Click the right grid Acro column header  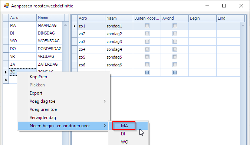[x=91, y=18]
